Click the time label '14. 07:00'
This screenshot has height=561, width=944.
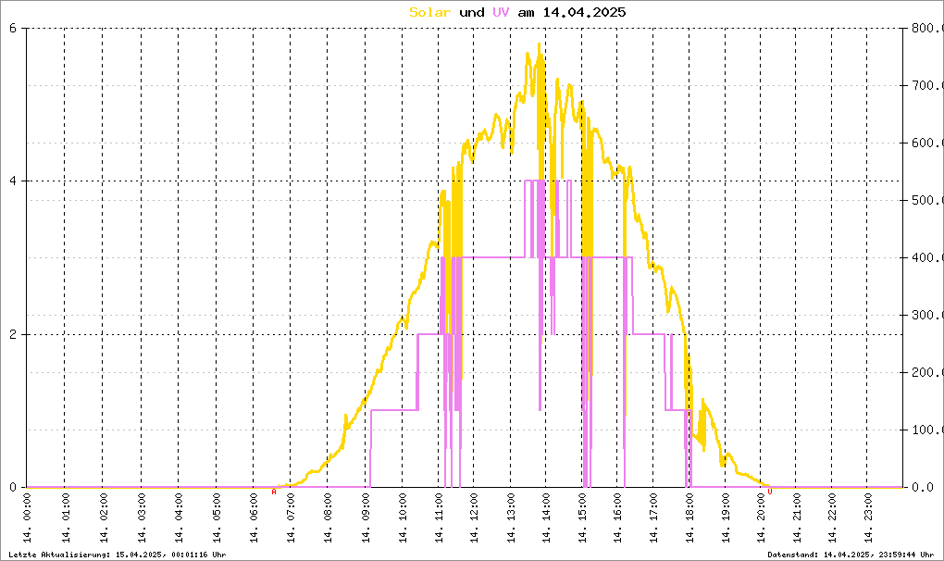tap(291, 517)
